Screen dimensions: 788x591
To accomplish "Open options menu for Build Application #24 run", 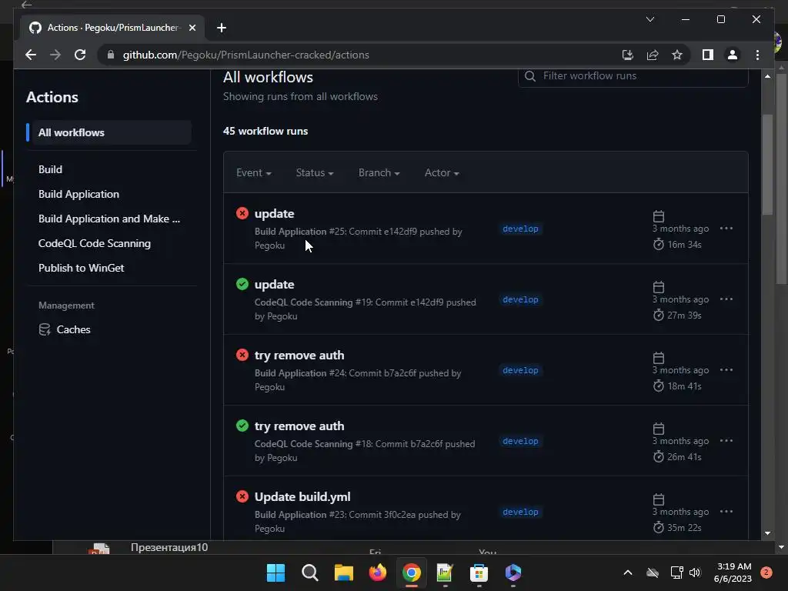I will tap(726, 370).
